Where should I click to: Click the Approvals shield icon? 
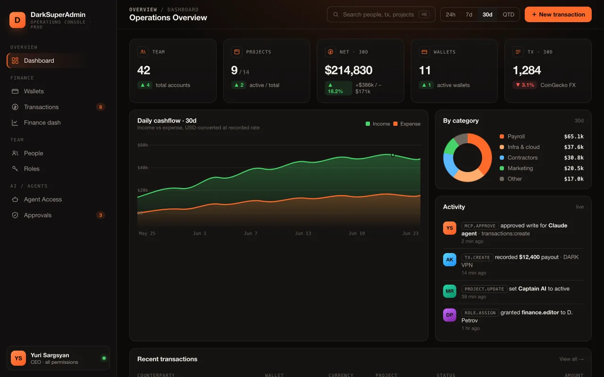(15, 215)
